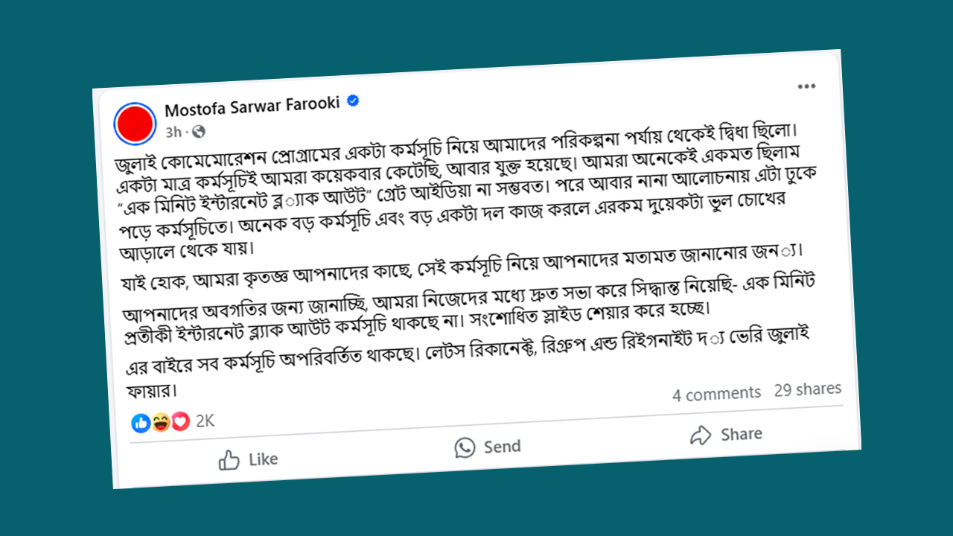Viewport: 953px width, 536px height.
Task: Click the red heart Love reaction icon
Action: [x=180, y=422]
